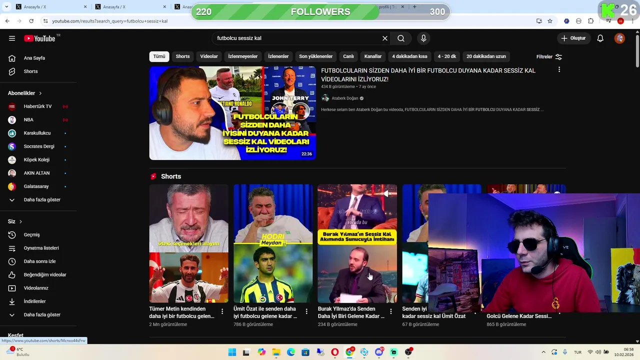Reload the page in Chrome
640x360 pixels.
coord(31,21)
